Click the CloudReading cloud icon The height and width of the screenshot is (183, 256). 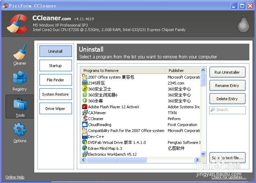pyautogui.click(x=85, y=124)
